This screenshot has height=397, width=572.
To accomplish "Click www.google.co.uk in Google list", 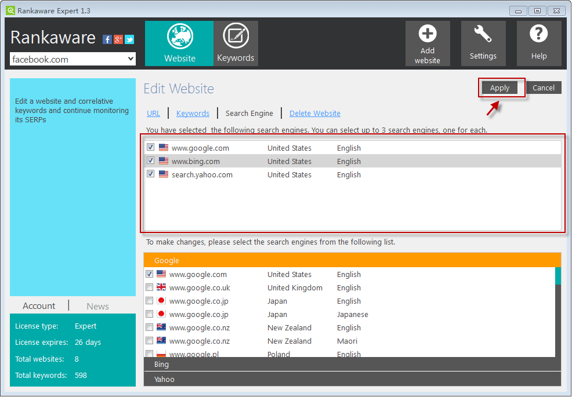I will pyautogui.click(x=200, y=287).
